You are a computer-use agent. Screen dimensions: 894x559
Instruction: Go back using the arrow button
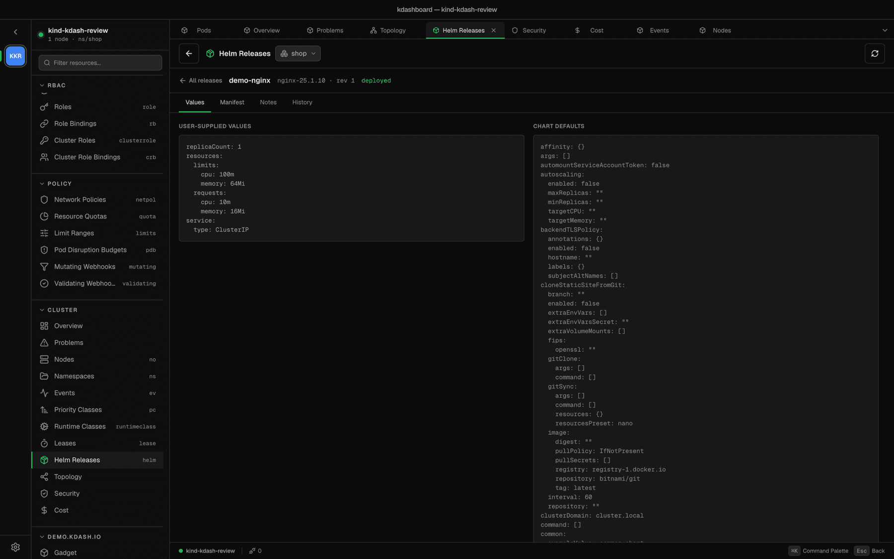(189, 54)
